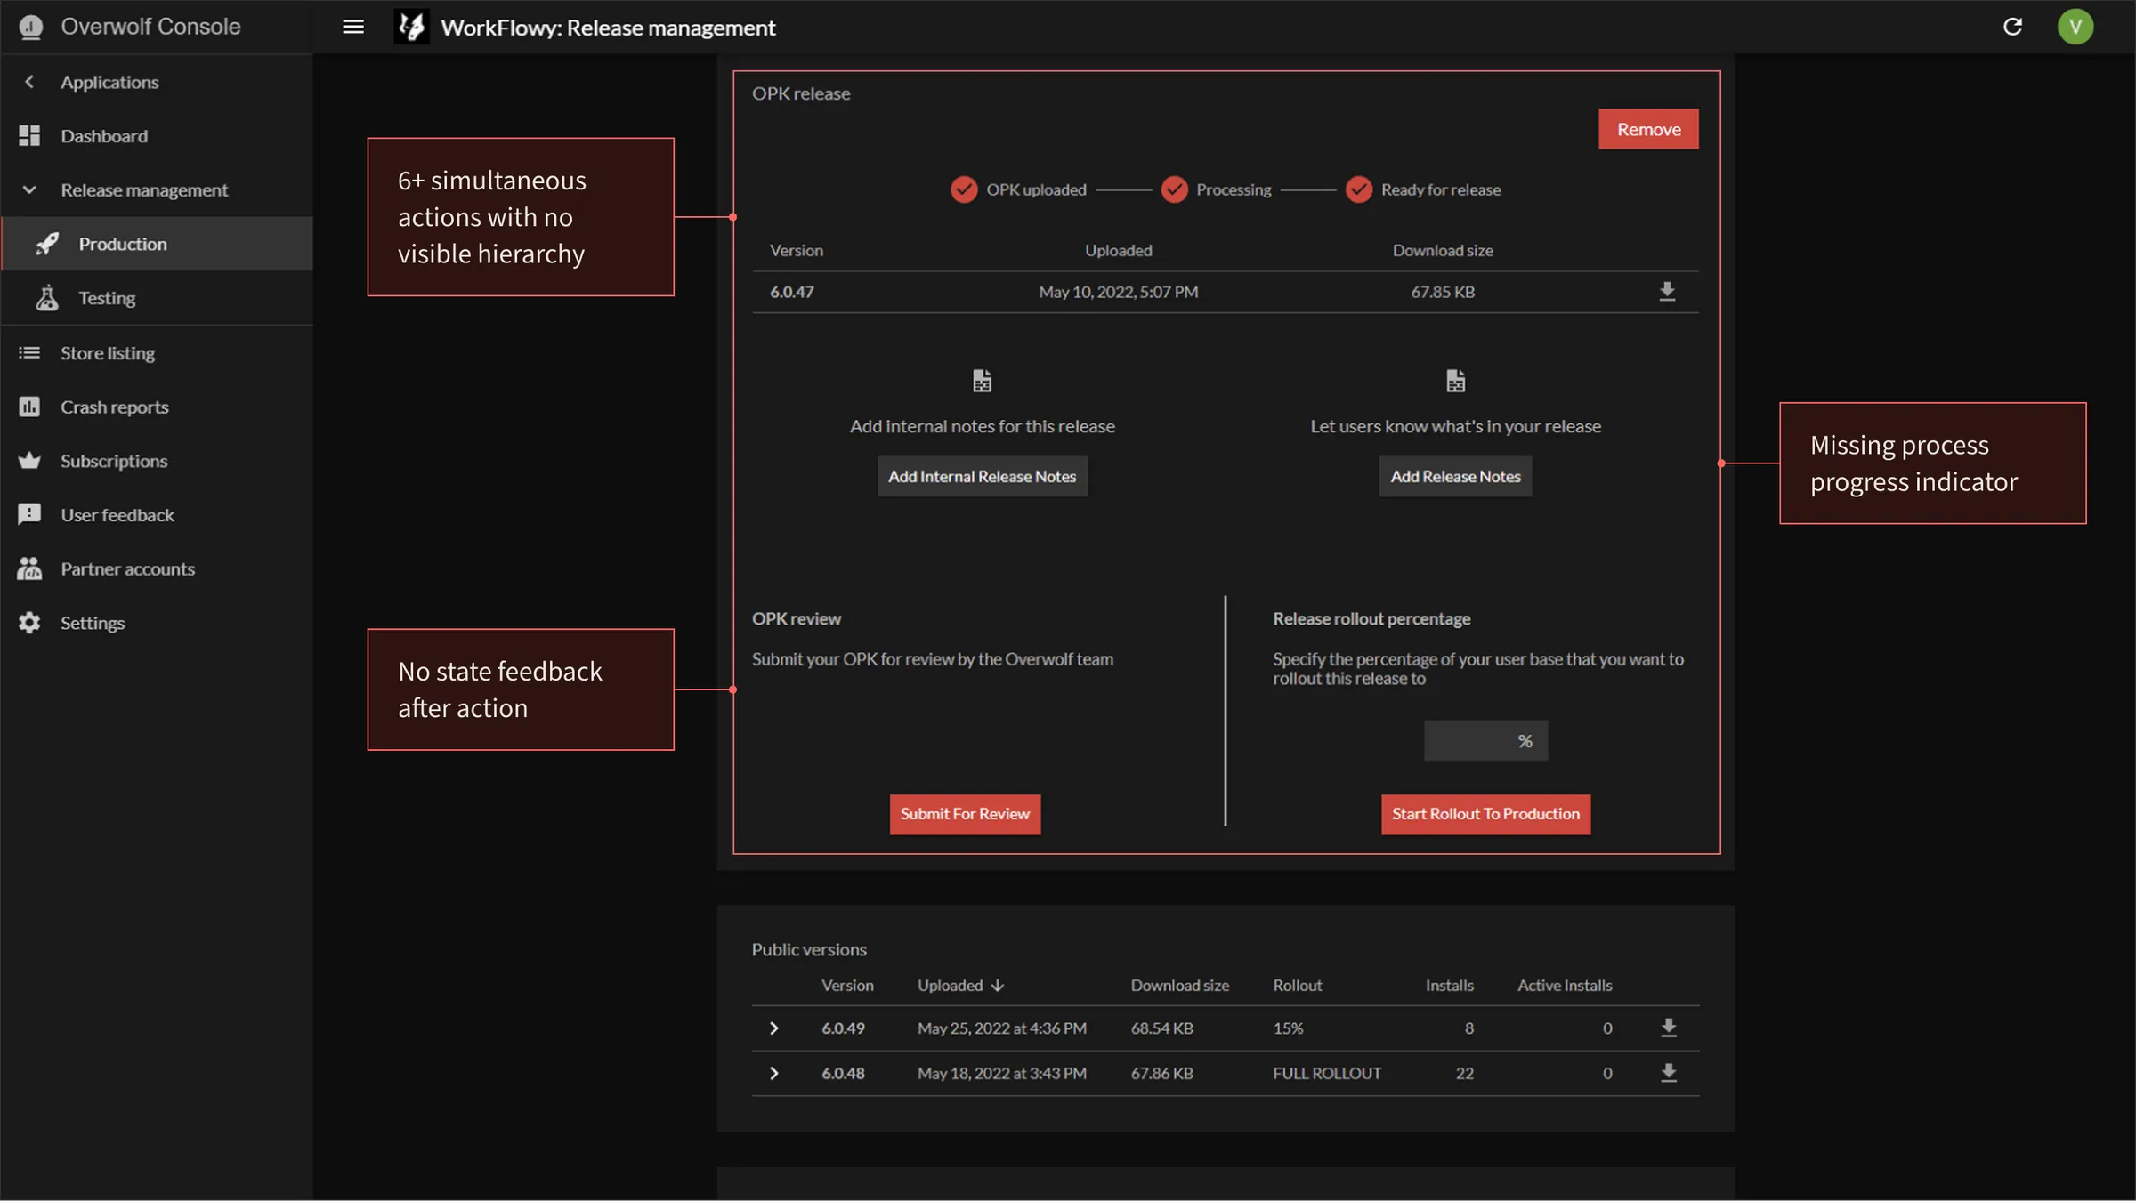Screen dimensions: 2136x1201
Task: Click Submit For Review button
Action: coord(965,814)
